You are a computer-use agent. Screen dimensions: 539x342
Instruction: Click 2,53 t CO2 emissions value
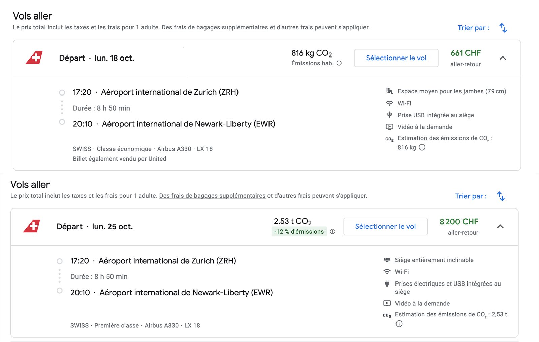click(293, 221)
